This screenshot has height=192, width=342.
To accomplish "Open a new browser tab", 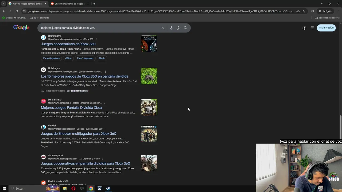I will (94, 3).
